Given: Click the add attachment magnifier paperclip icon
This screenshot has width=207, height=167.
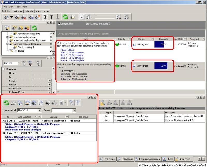Looking at the screenshot, I should [103, 103].
